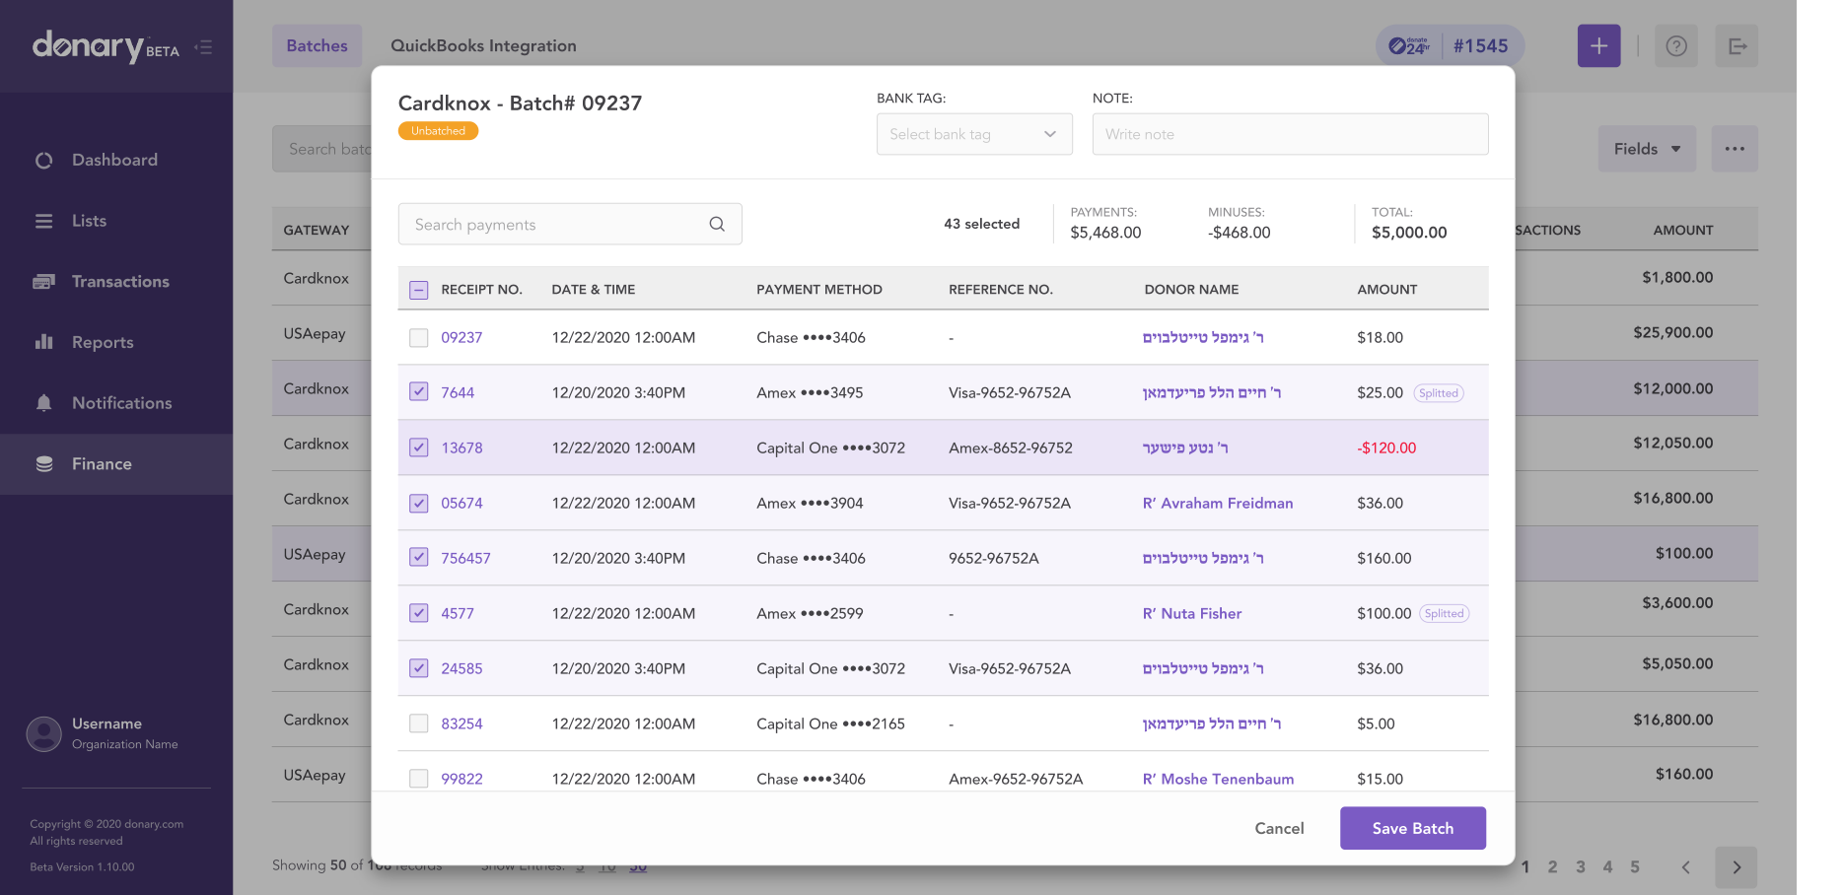Select Finance in sidebar
This screenshot has width=1844, height=895.
116,464
